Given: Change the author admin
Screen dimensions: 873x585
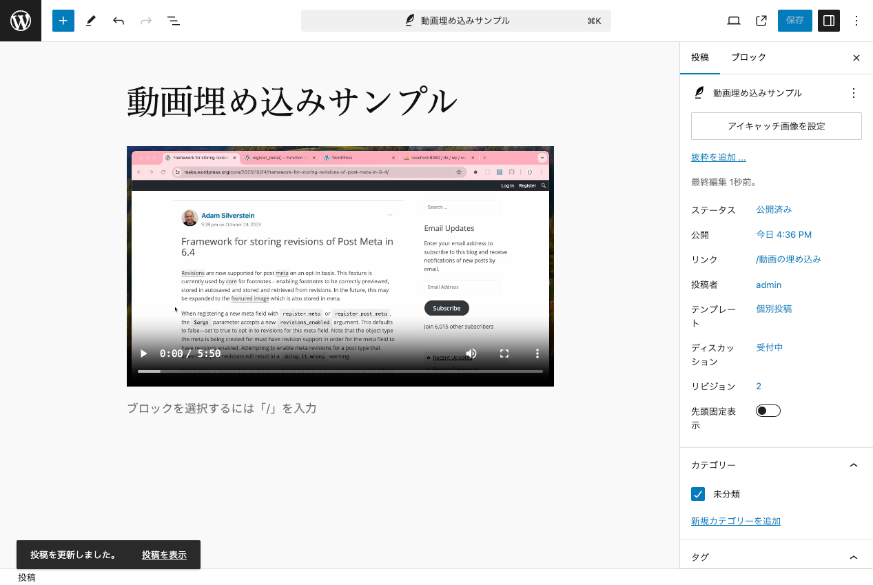Looking at the screenshot, I should click(x=769, y=285).
